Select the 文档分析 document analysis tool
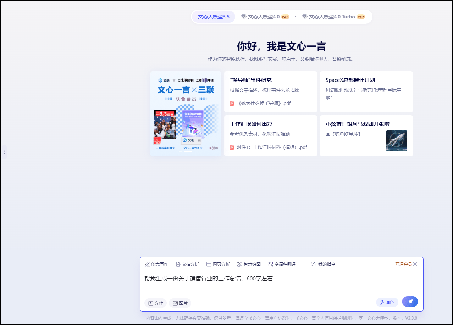453x325 pixels. coord(187,264)
